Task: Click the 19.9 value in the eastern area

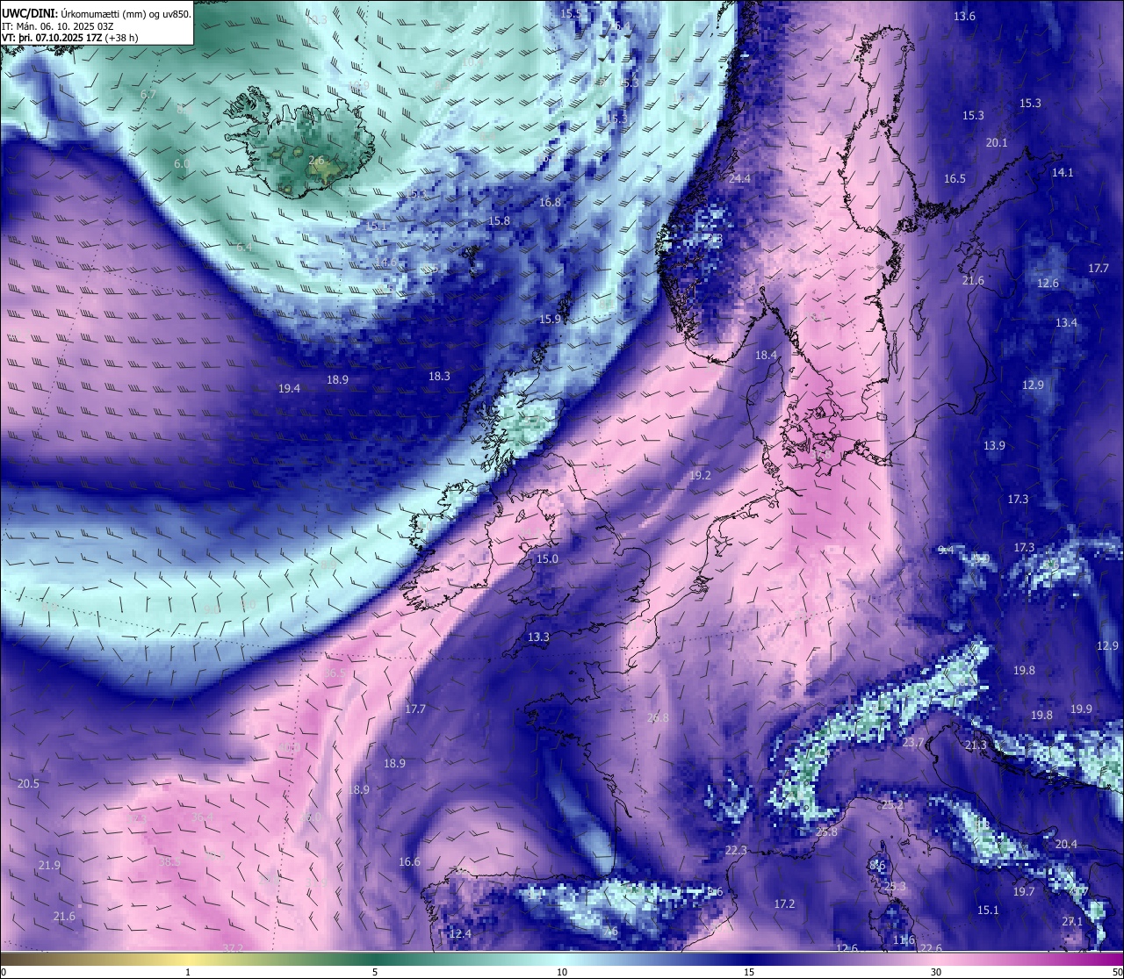Action: [x=1081, y=709]
